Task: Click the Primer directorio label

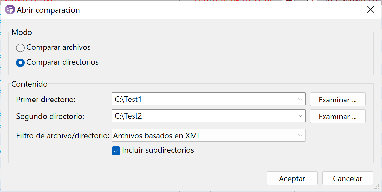Action: 46,100
